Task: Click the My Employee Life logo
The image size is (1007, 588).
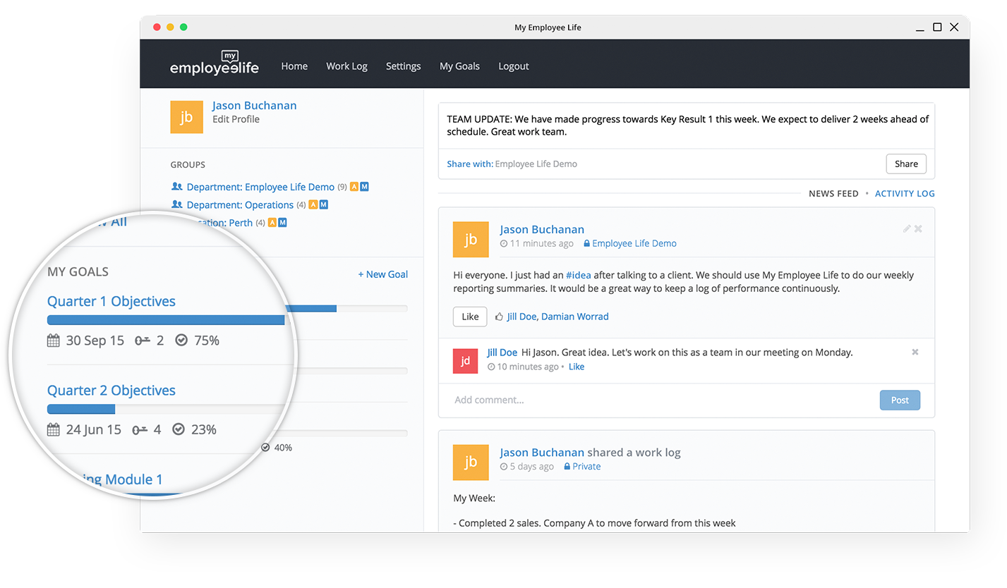Action: point(214,63)
